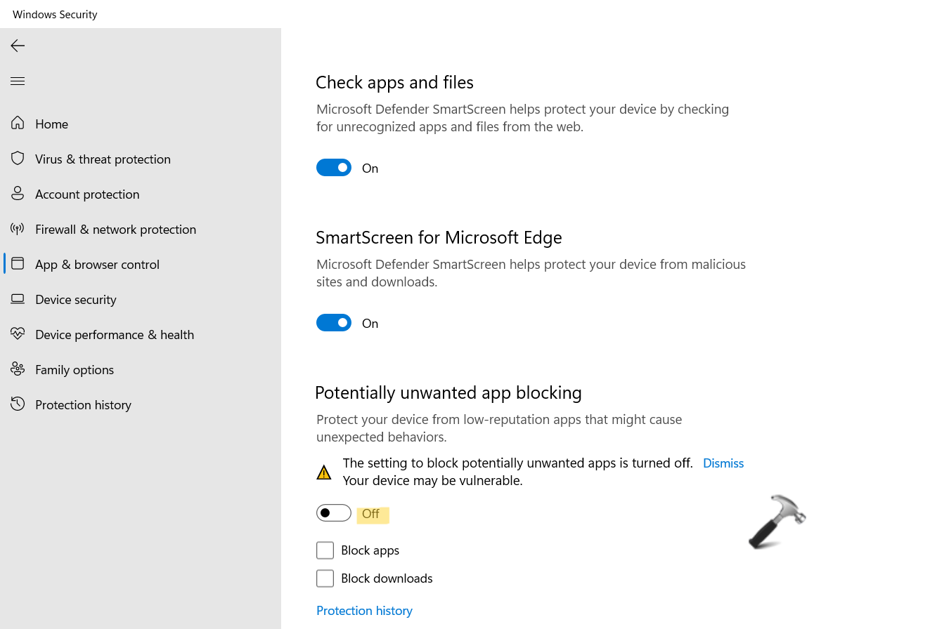Tick the Block downloads checkbox

click(x=325, y=578)
